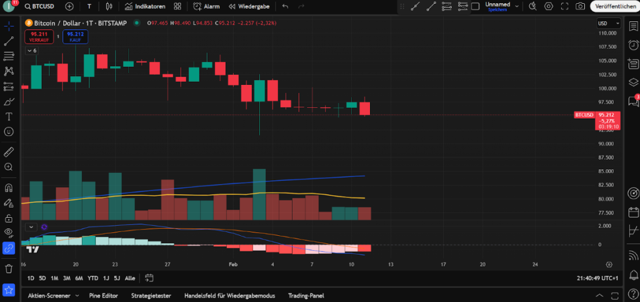Click the blue Kauf 95.212 button
Viewport: 640px width, 302px height.
coord(75,37)
